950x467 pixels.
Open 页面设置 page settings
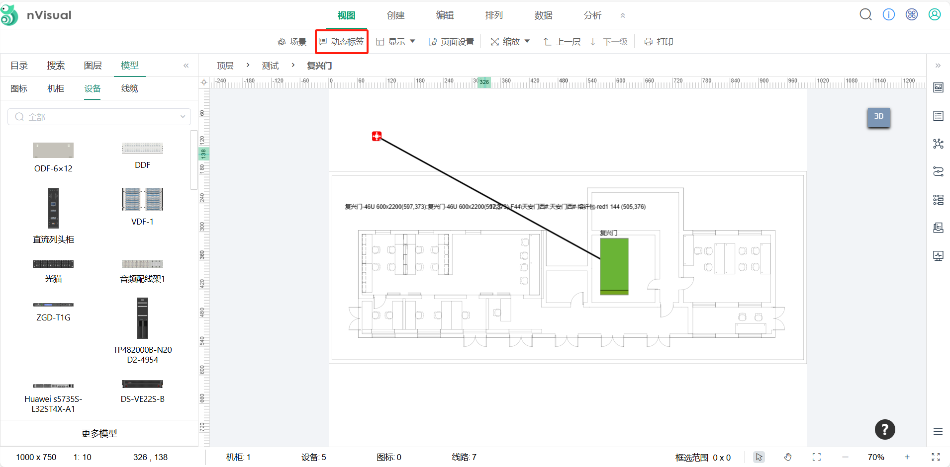[451, 42]
